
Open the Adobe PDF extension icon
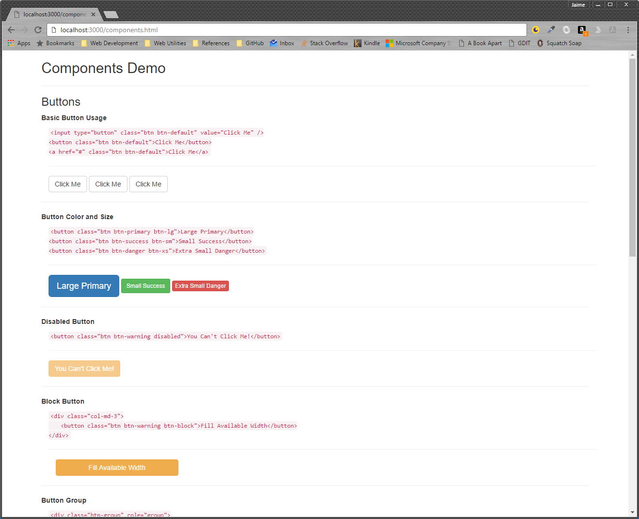[x=613, y=30]
